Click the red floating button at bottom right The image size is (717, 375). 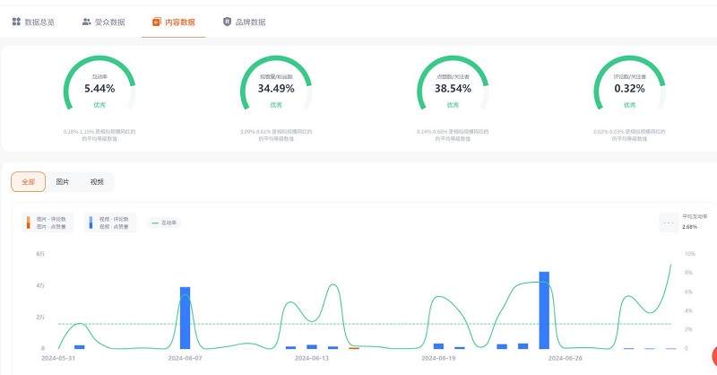click(713, 356)
